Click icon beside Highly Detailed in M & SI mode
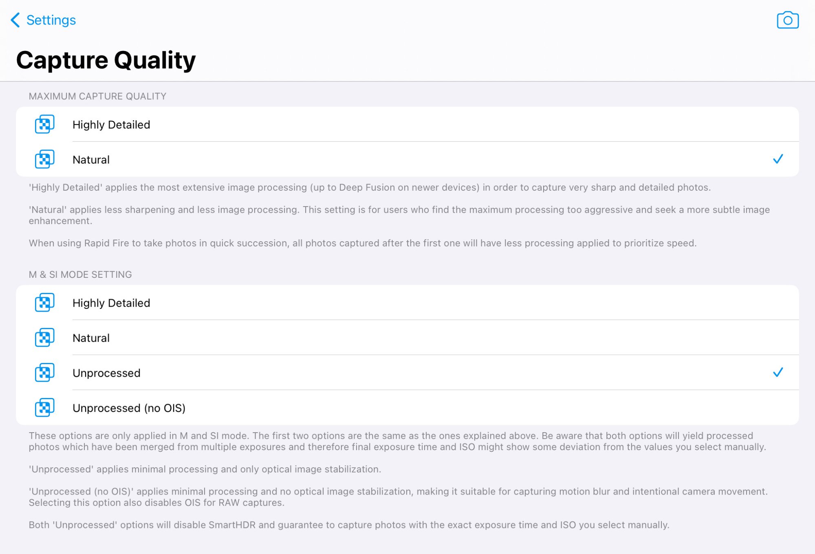 44,303
